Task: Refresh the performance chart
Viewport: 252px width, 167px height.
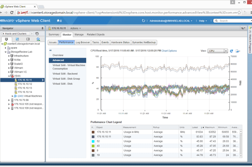Action: click(231, 51)
